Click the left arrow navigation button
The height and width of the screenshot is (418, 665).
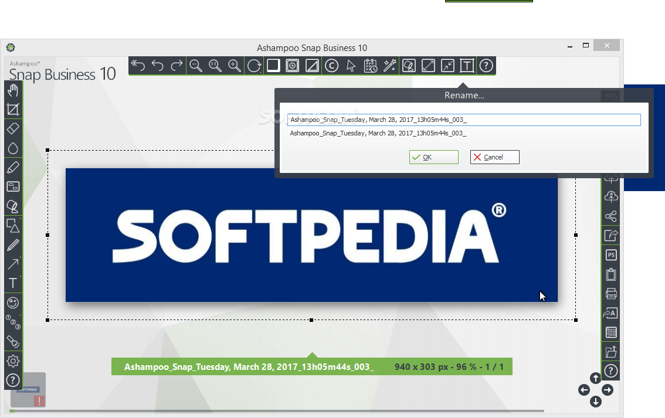point(584,390)
